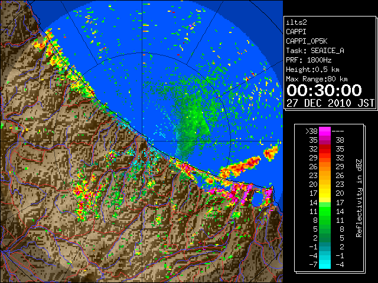Click the 'PRF: 1800Hz' line
Screen dimensions: 378x283
coord(308,60)
